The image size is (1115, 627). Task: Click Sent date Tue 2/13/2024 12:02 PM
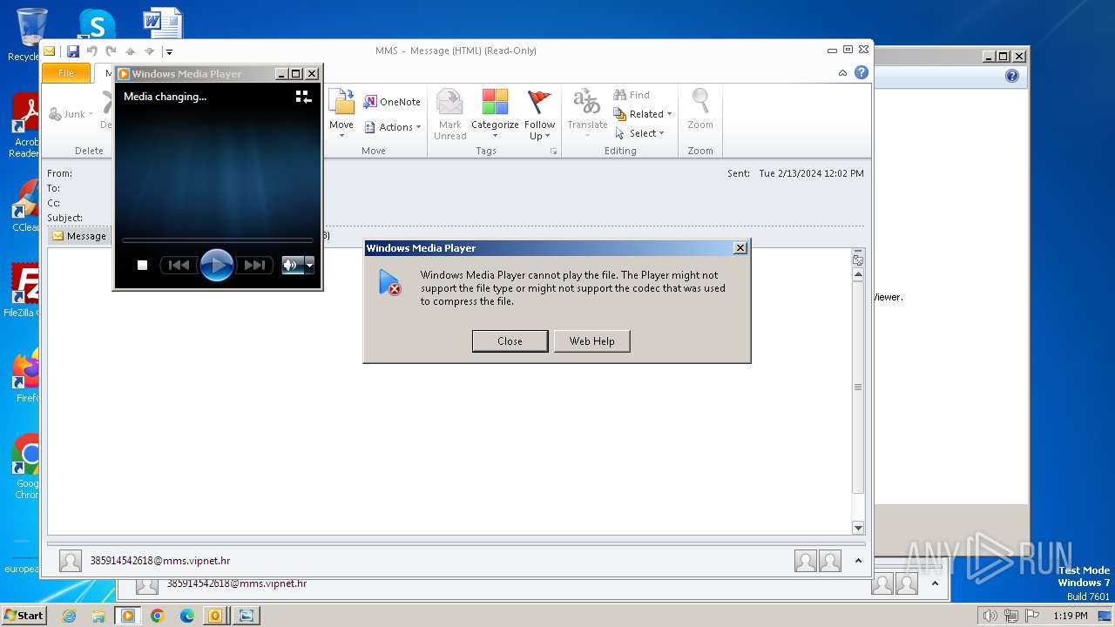point(811,173)
